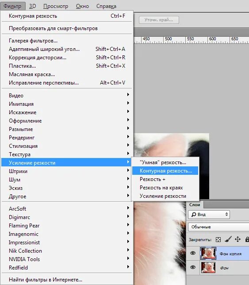The height and width of the screenshot is (285, 249).
Task: Open the Вид layer filter dropdown
Action: point(209,215)
